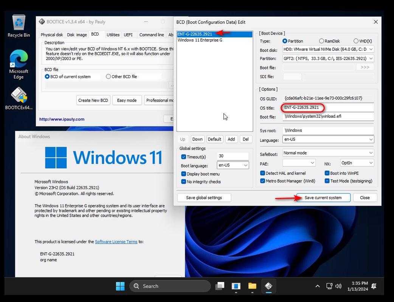Select Windows 11 Enterprise G boot entry

pyautogui.click(x=215, y=40)
